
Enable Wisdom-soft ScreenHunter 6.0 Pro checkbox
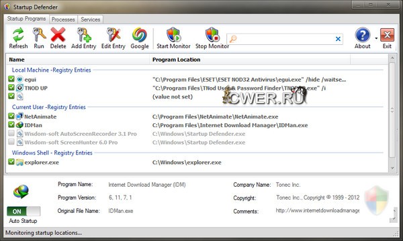(x=11, y=142)
